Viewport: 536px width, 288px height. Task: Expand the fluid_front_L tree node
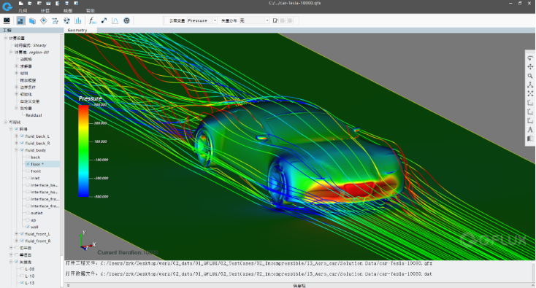tap(16, 234)
